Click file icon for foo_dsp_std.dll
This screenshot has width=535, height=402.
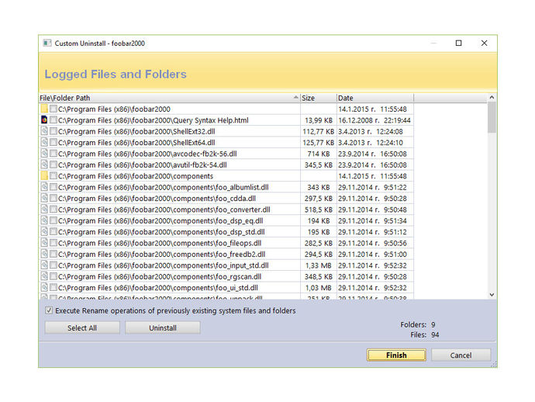[x=44, y=231]
